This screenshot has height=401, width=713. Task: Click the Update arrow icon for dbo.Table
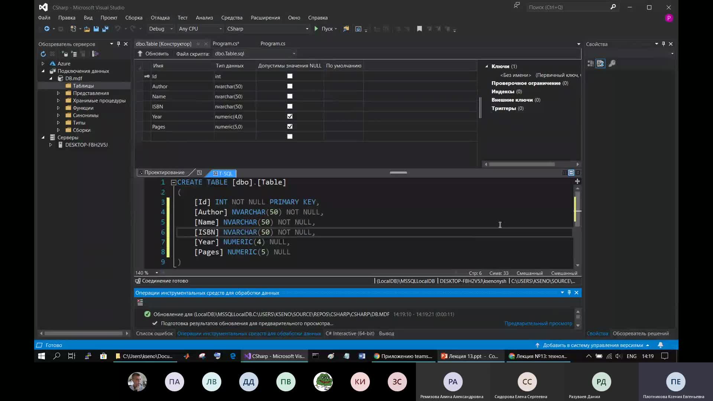pos(140,53)
